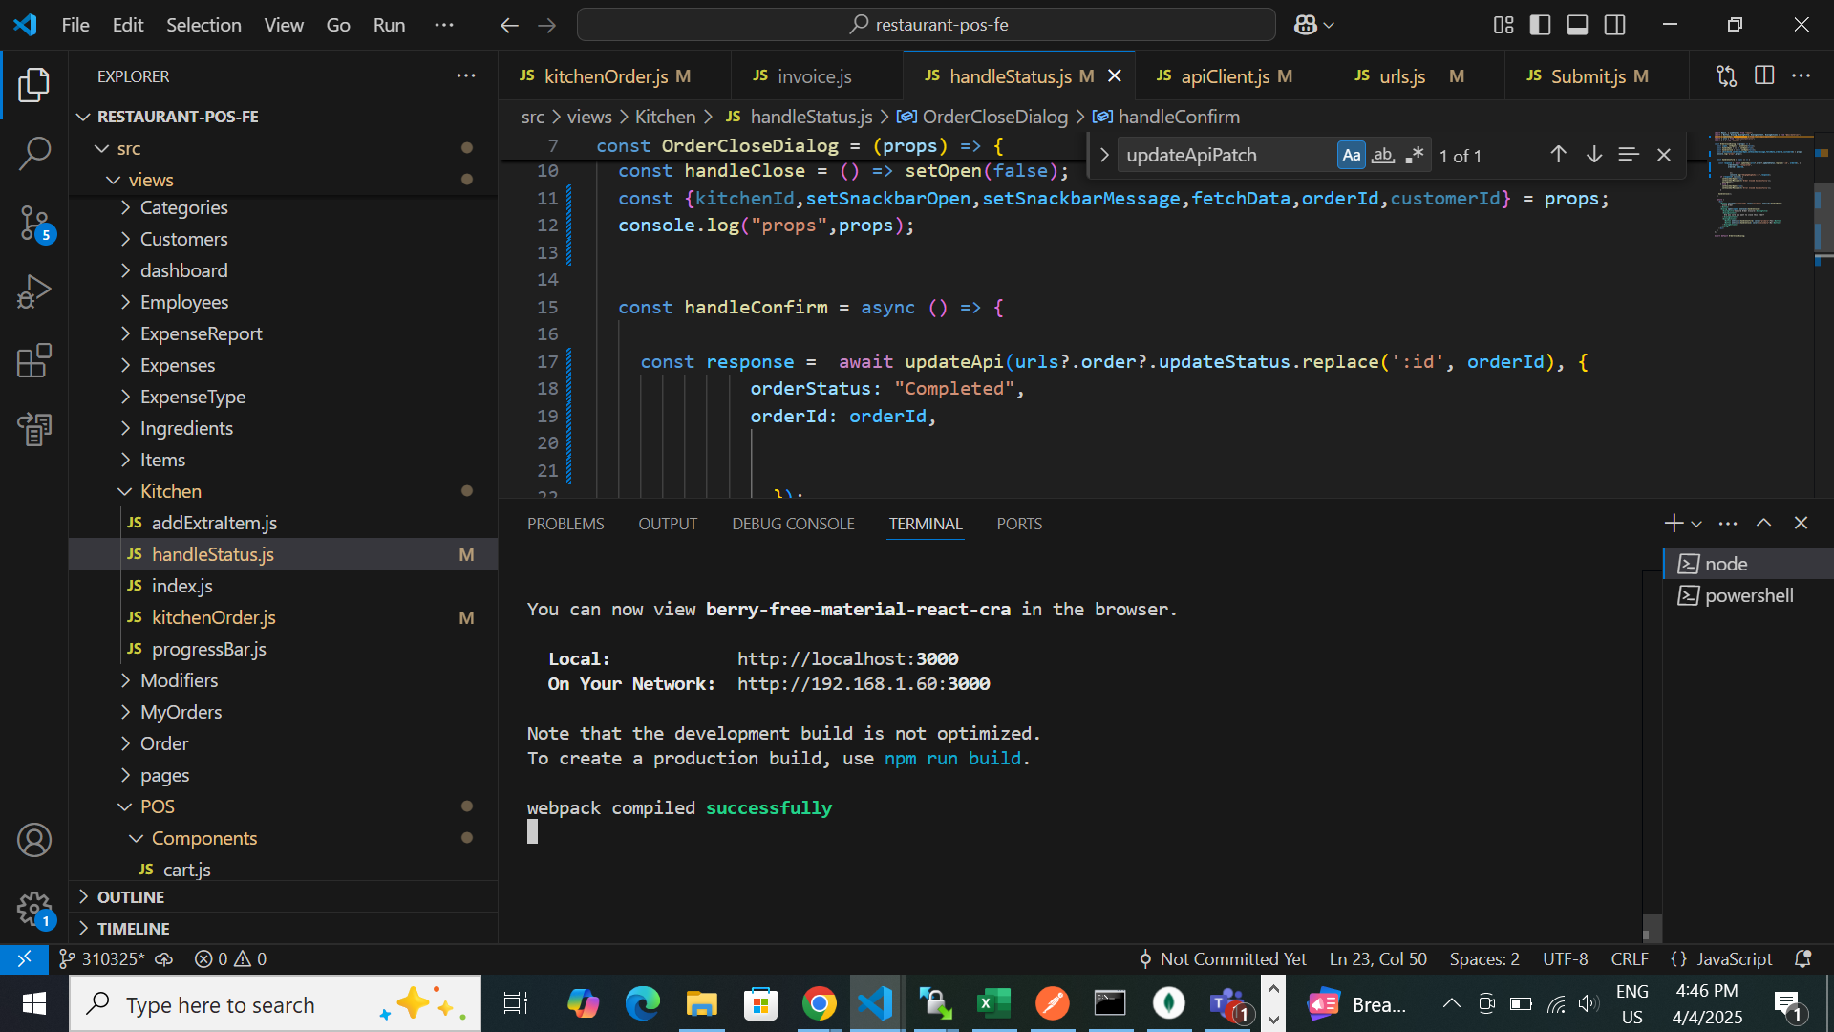1834x1032 pixels.
Task: Switch to the DEBUG CONSOLE tab
Action: pos(793,524)
